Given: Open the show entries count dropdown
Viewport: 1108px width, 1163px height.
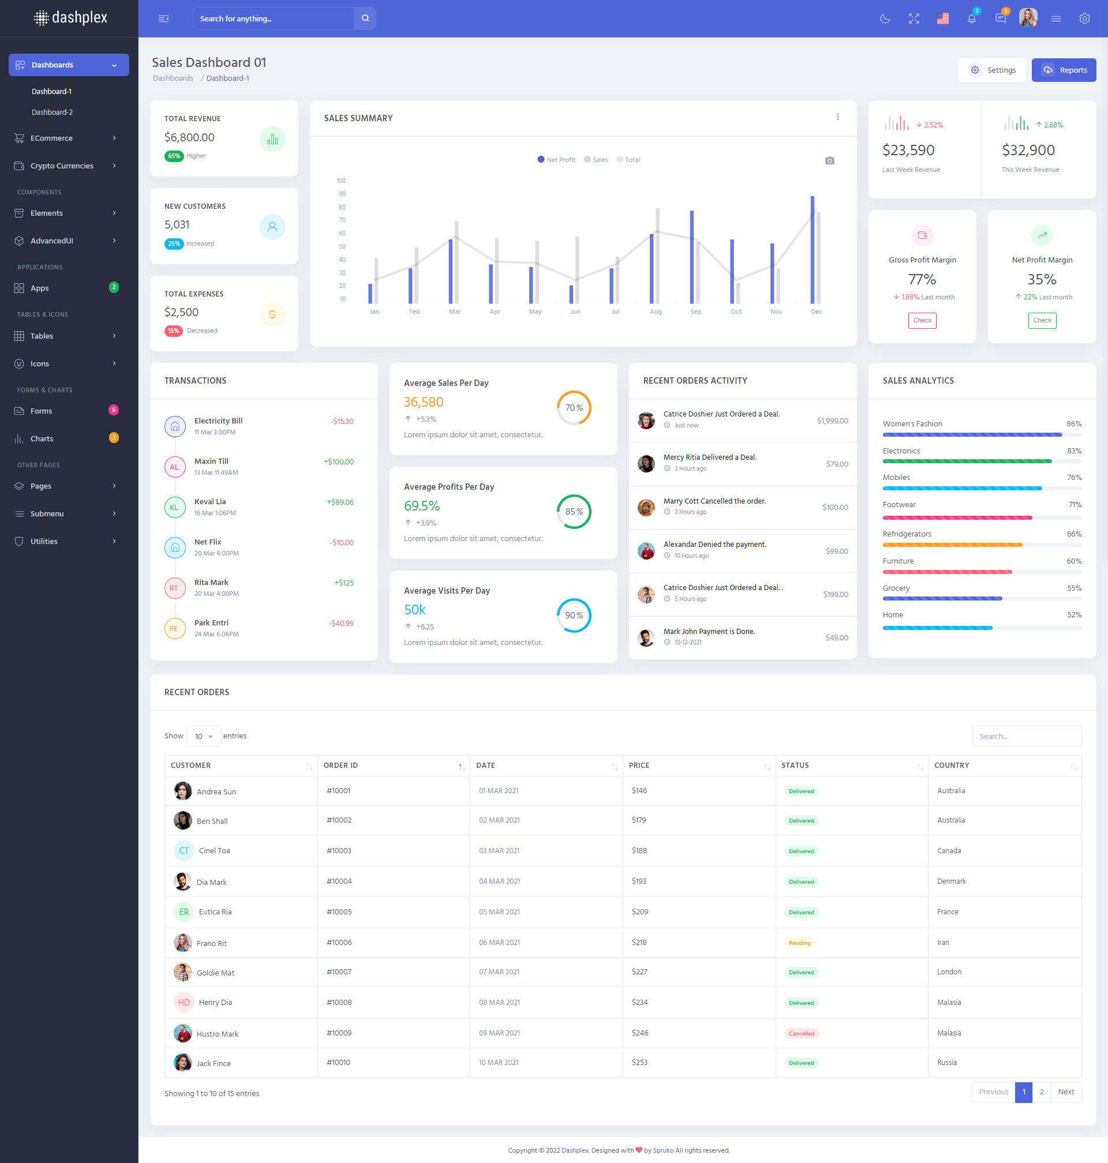Looking at the screenshot, I should tap(203, 736).
